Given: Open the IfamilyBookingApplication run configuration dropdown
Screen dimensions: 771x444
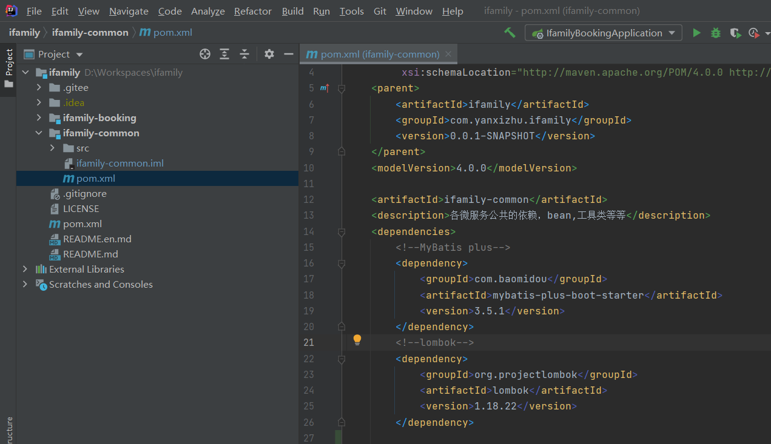Looking at the screenshot, I should (x=603, y=33).
